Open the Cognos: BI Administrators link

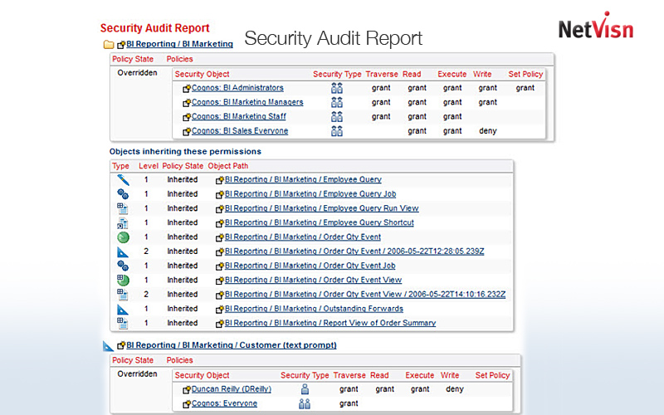tap(237, 88)
